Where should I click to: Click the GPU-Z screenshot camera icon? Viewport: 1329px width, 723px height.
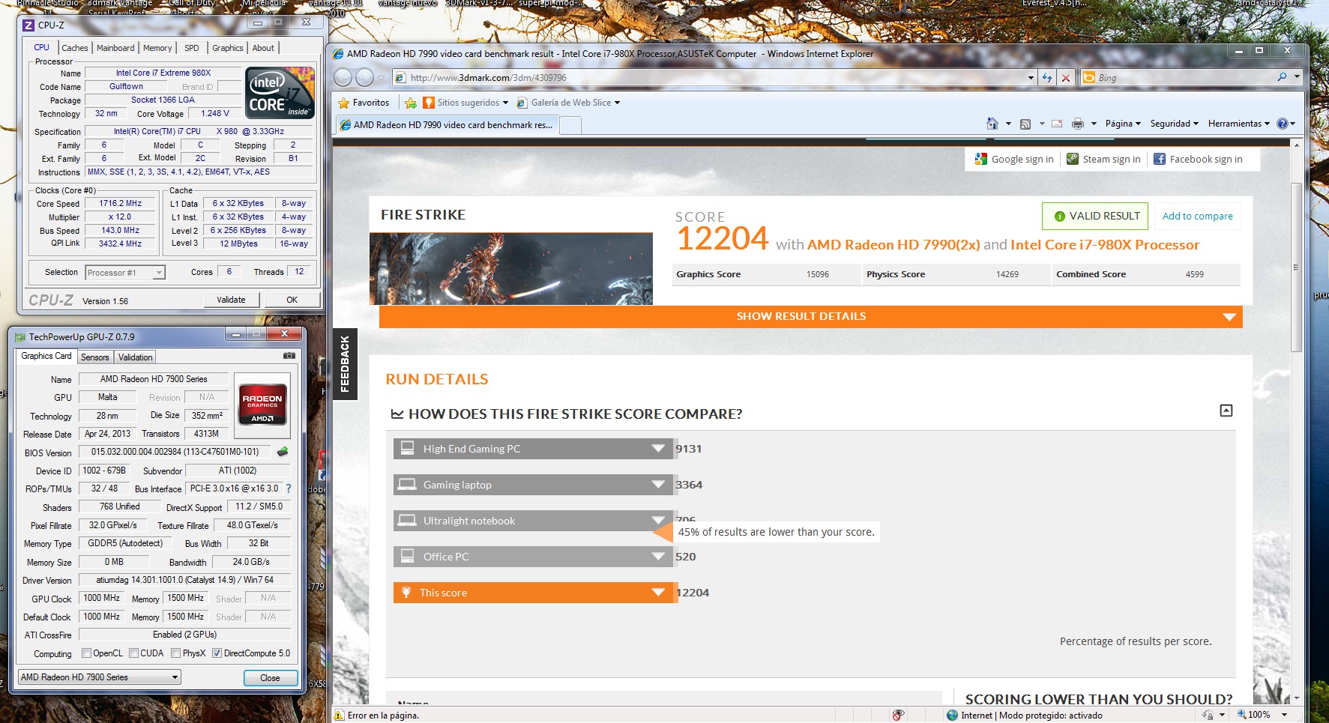289,356
